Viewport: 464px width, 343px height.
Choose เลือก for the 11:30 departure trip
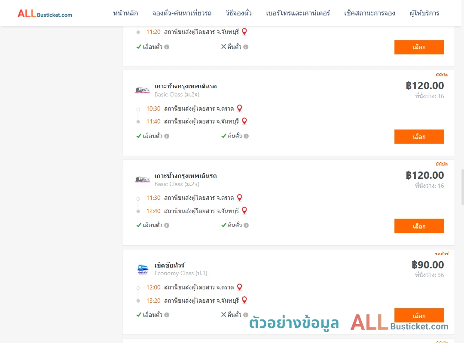click(x=419, y=226)
